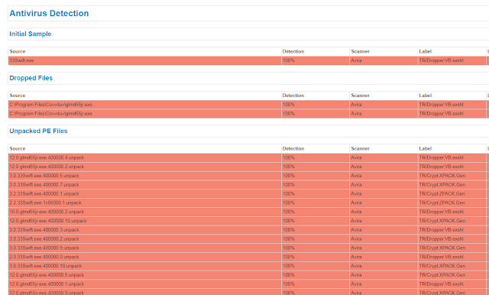Select 3.0.33Swift.exe.400000.7.unpack source
Viewport: 489px width, 295px height.
pos(144,185)
